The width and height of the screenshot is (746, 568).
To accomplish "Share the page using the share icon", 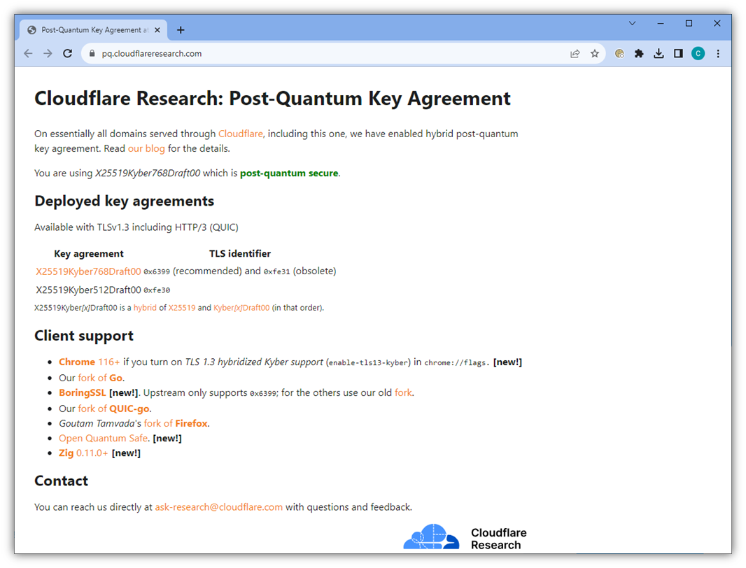I will 575,52.
